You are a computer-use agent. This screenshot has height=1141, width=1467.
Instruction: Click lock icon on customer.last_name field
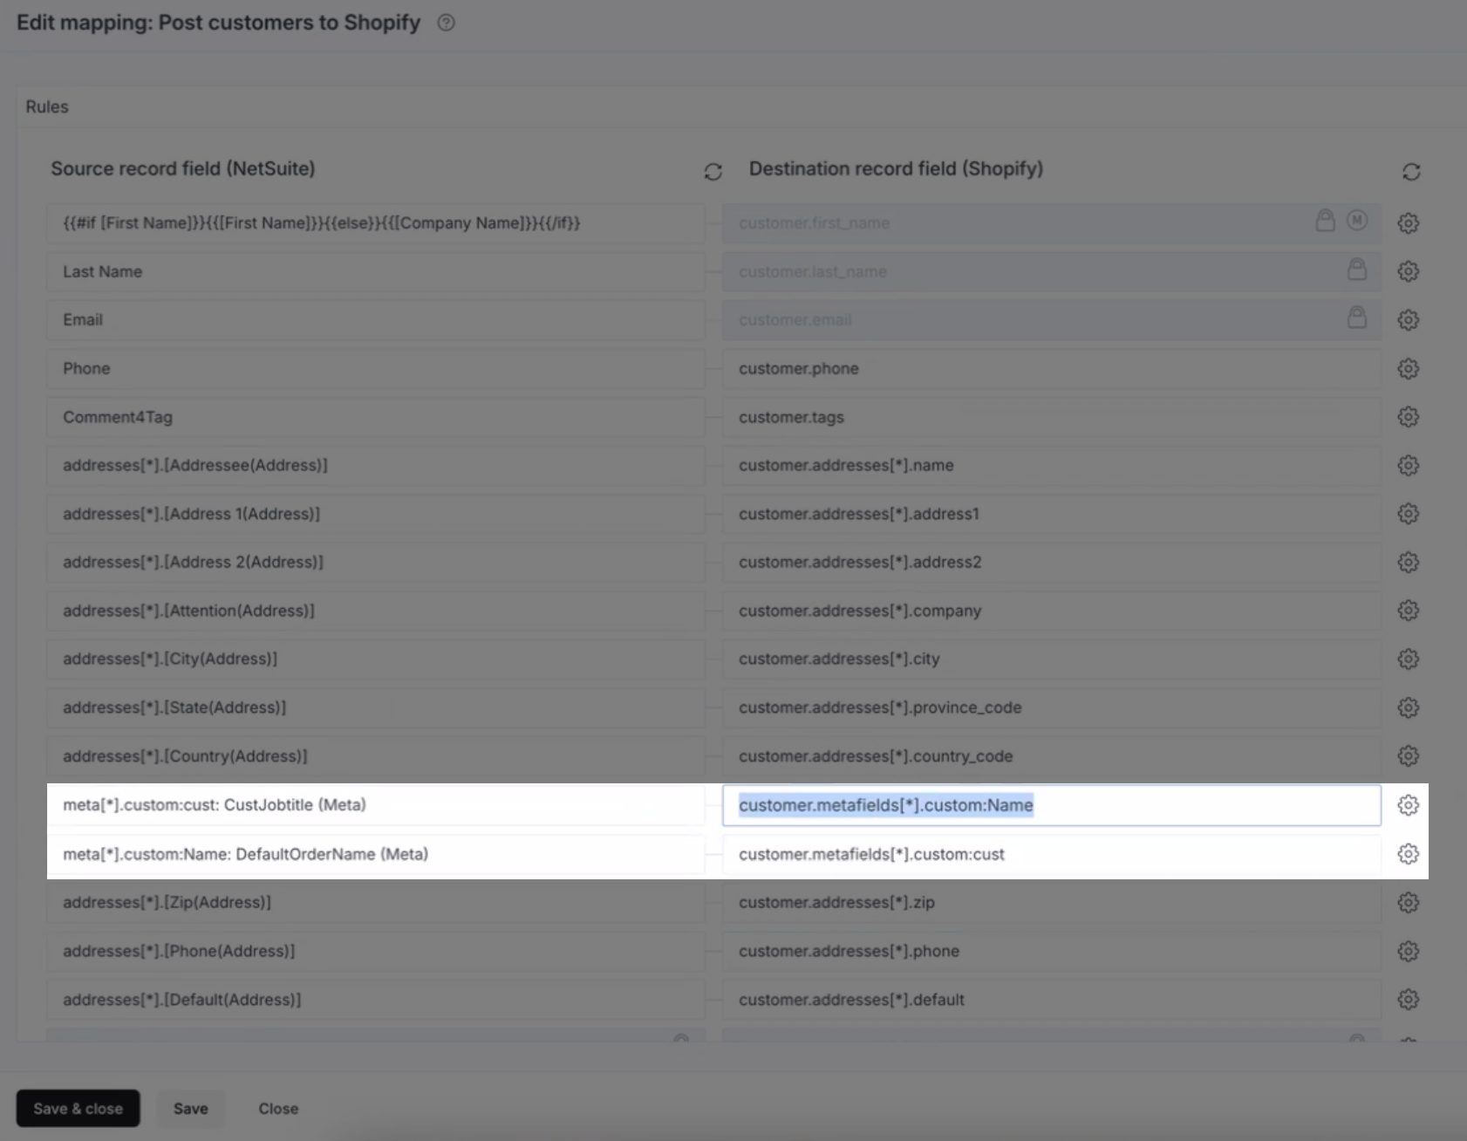1356,269
